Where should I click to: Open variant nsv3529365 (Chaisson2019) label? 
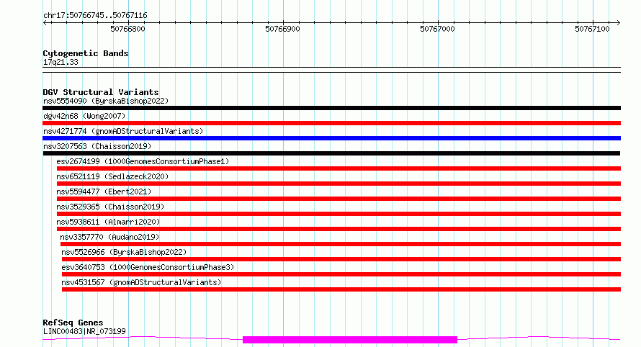[x=110, y=207]
